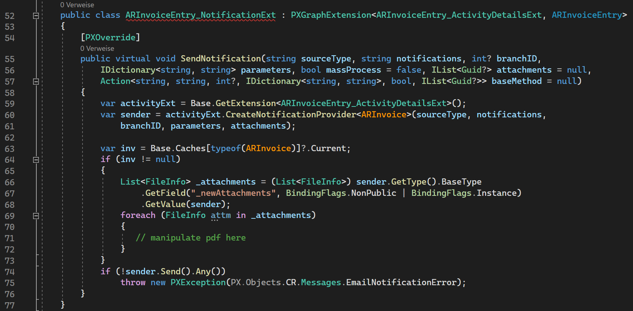
Task: Click sender.Send() on line 74
Action: (158, 272)
